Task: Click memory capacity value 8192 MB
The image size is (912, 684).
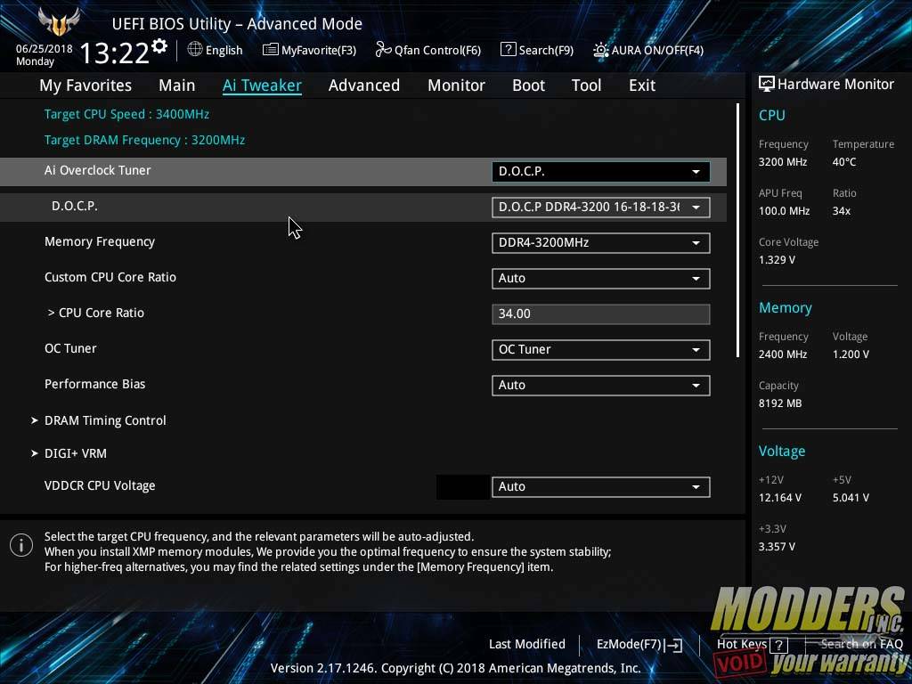Action: pos(780,403)
